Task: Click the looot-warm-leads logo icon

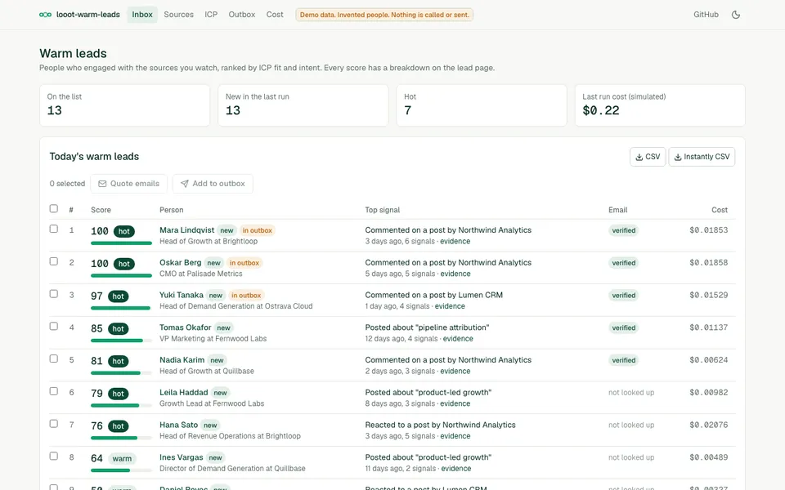Action: pyautogui.click(x=45, y=15)
